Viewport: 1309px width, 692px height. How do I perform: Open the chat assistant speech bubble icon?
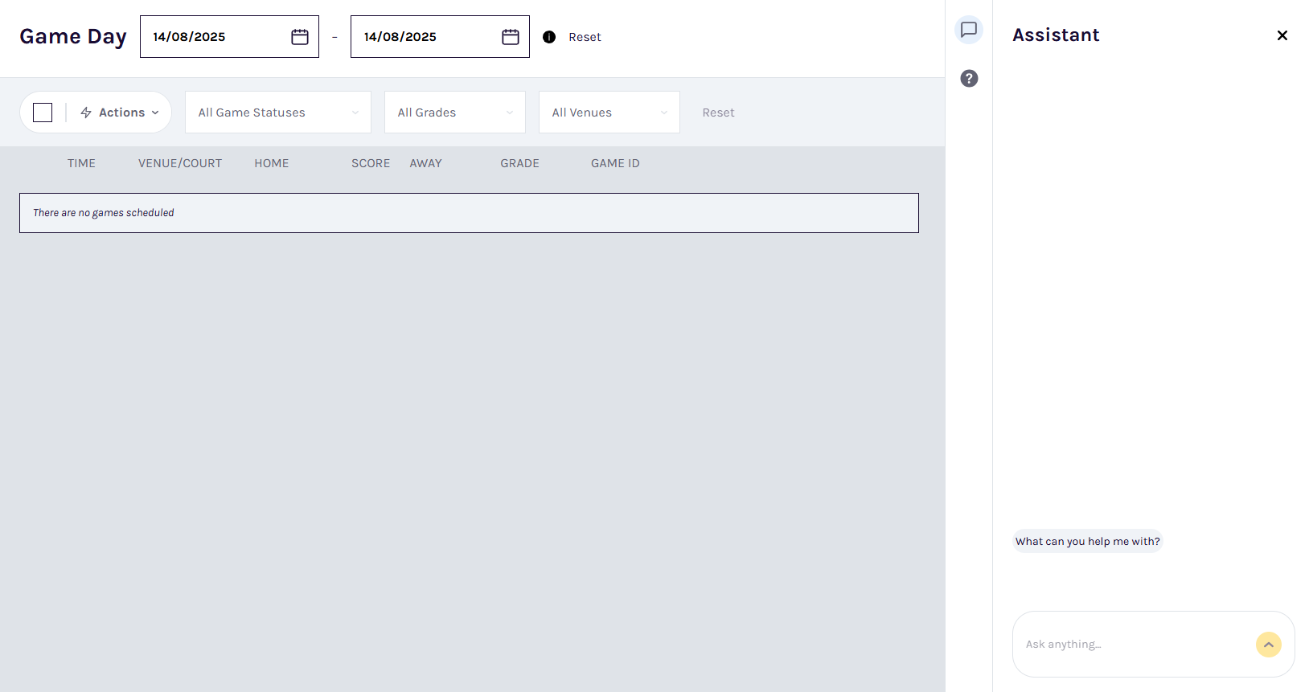click(969, 30)
